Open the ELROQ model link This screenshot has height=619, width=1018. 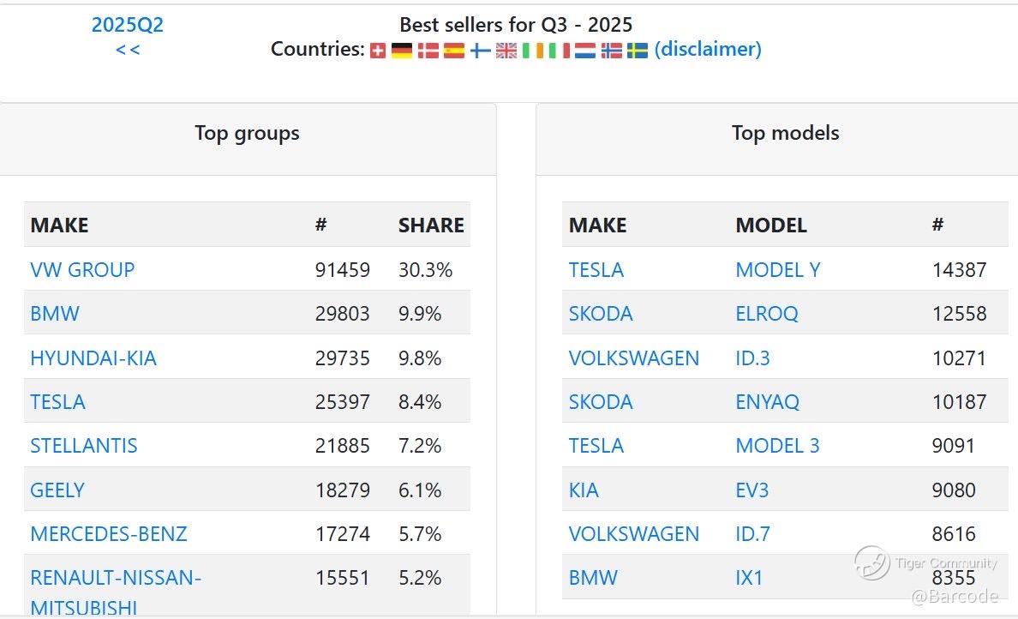pos(766,314)
